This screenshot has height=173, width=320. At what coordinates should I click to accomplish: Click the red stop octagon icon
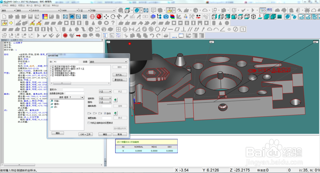coord(65,36)
